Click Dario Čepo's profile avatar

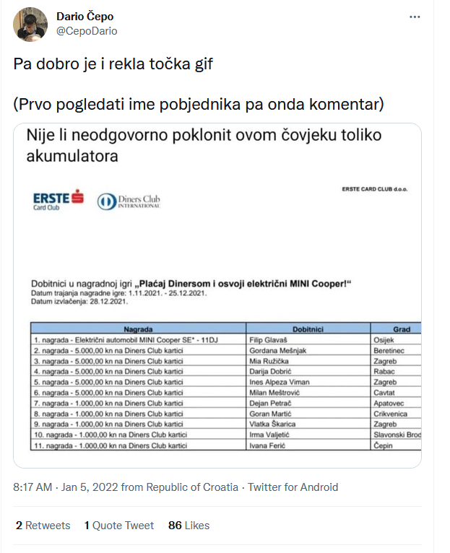(30, 24)
